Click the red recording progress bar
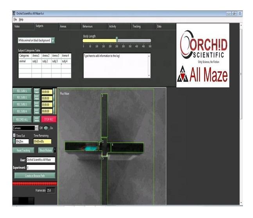The width and height of the screenshot is (253, 218). tap(35, 184)
